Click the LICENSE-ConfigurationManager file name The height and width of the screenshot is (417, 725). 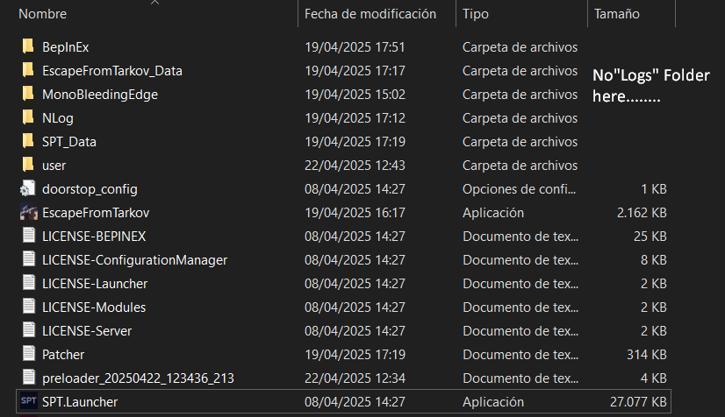[134, 259]
